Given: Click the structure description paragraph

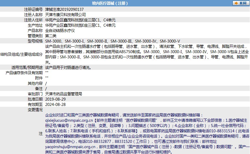Looking at the screenshot, I should 147,54.
